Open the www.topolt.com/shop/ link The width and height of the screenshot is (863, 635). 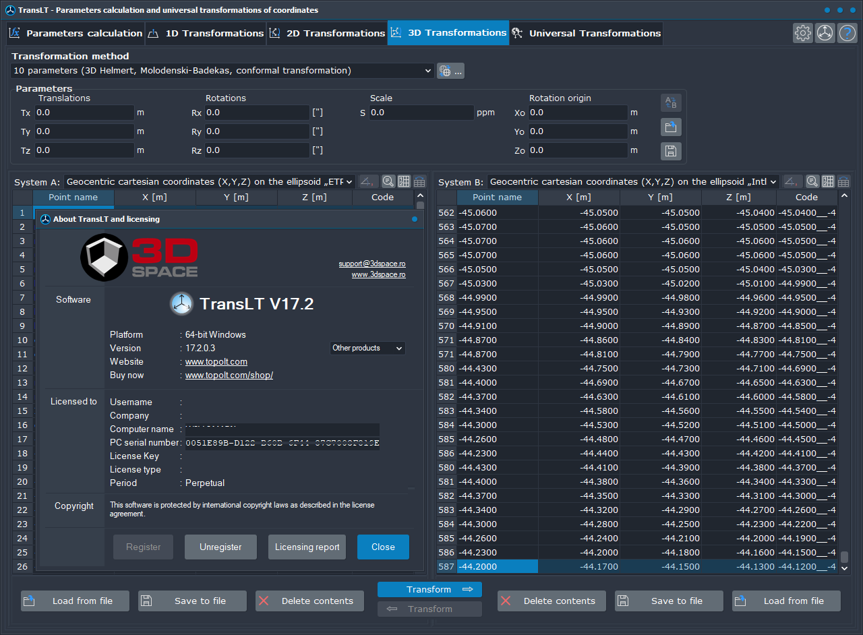(x=229, y=375)
